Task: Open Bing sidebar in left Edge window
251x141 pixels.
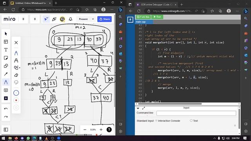Action: [x=120, y=9]
